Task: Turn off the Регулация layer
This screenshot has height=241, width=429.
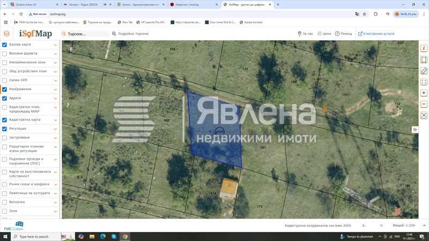Action: [4, 129]
